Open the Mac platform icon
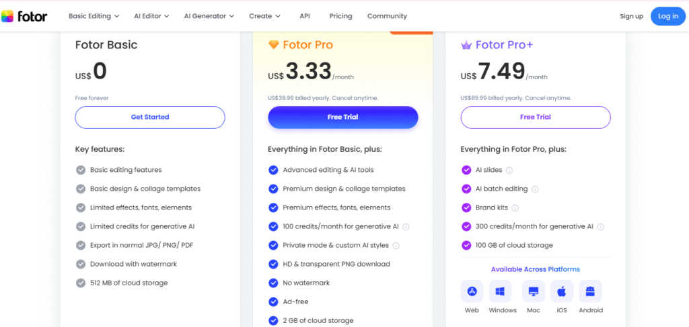The width and height of the screenshot is (689, 327). pos(534,291)
